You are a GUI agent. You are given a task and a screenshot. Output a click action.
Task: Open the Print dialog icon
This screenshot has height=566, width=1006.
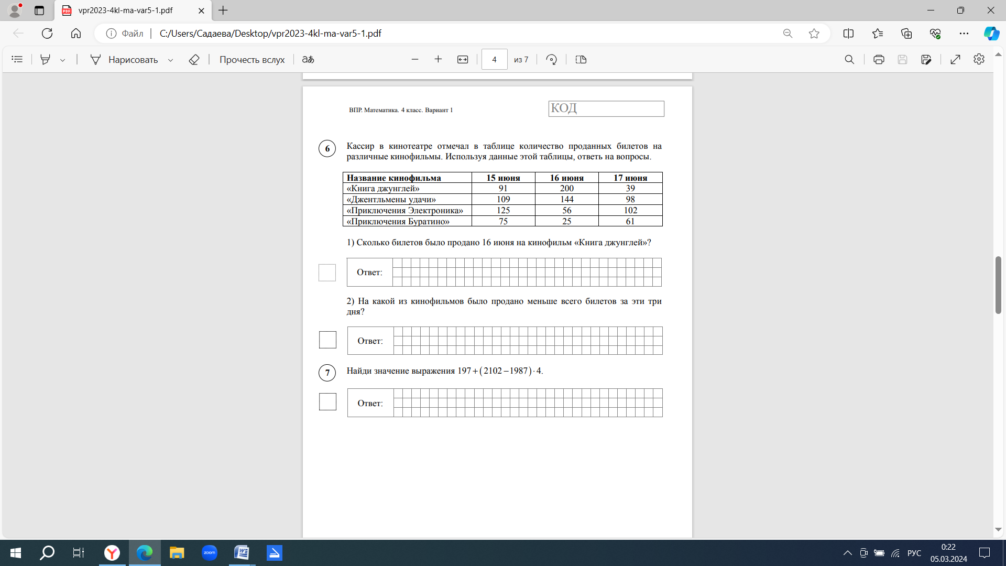[879, 60]
